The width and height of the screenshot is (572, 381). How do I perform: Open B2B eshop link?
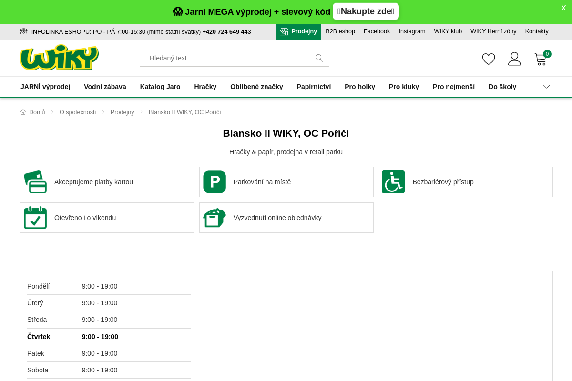click(340, 31)
